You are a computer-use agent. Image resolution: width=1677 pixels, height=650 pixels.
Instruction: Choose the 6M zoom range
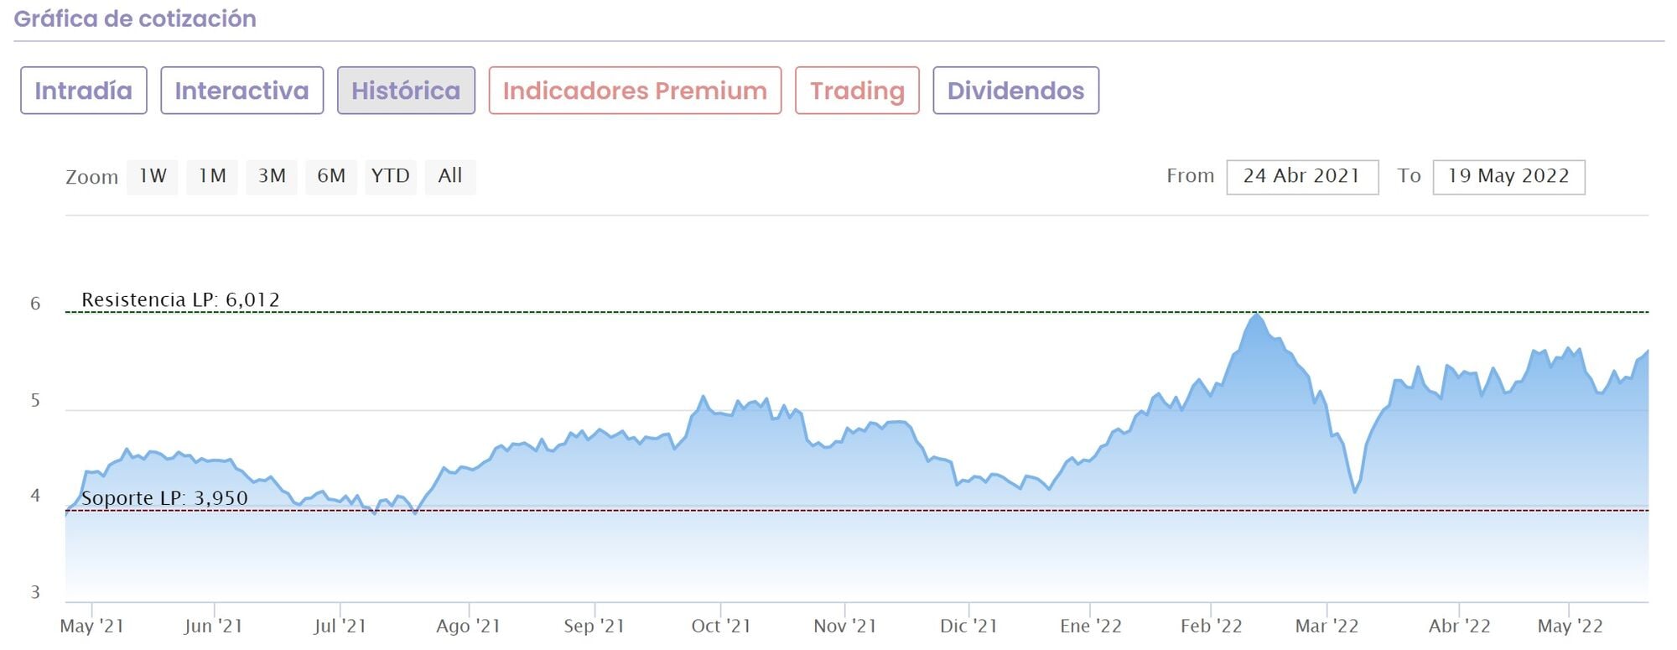pyautogui.click(x=331, y=176)
